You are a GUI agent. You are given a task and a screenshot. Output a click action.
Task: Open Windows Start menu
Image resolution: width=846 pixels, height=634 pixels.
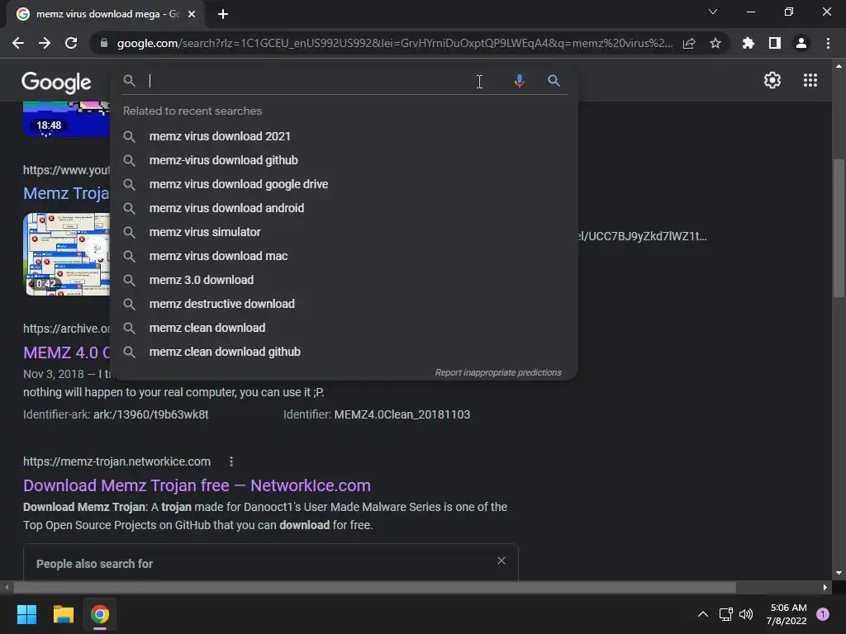26,614
